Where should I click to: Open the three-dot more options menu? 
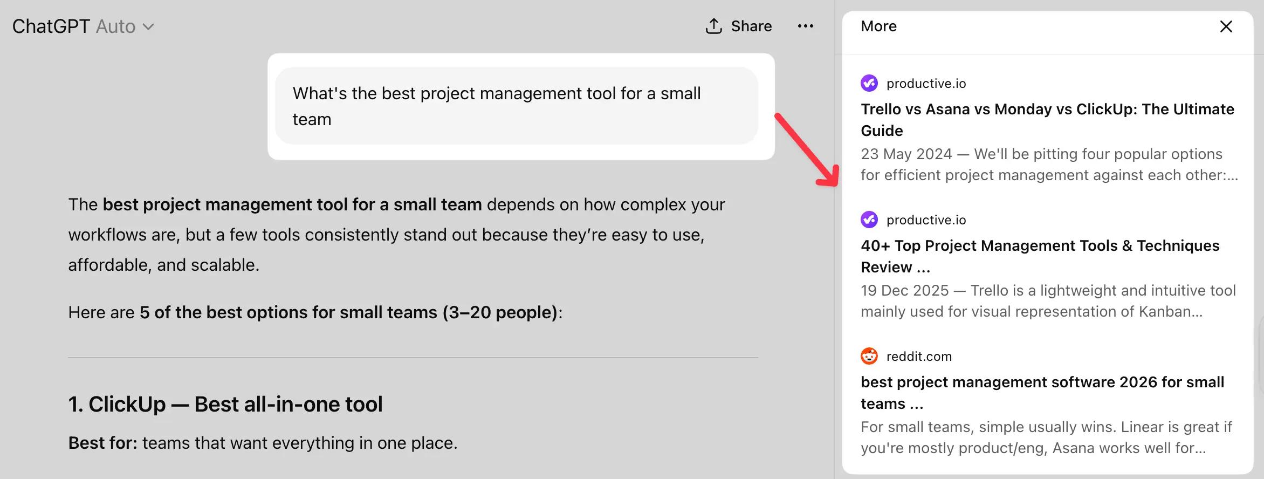point(805,26)
